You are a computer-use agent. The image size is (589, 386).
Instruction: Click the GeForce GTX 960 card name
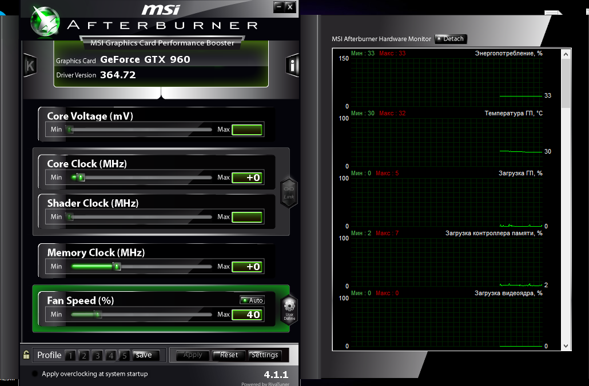pos(145,59)
